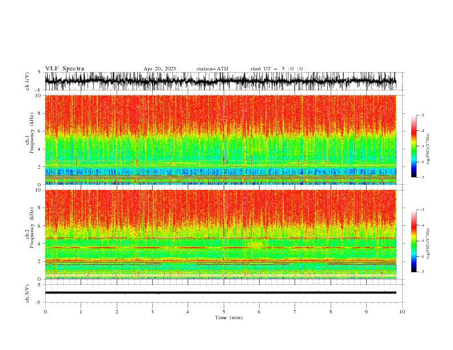Click the ch.2 color bar log(PSD) label
The image size is (453, 350).
coord(428,244)
